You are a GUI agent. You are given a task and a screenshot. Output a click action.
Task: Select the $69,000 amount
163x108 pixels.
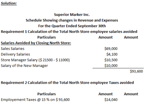coord(111,49)
